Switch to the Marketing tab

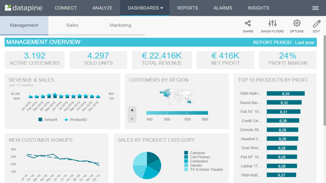coord(120,25)
